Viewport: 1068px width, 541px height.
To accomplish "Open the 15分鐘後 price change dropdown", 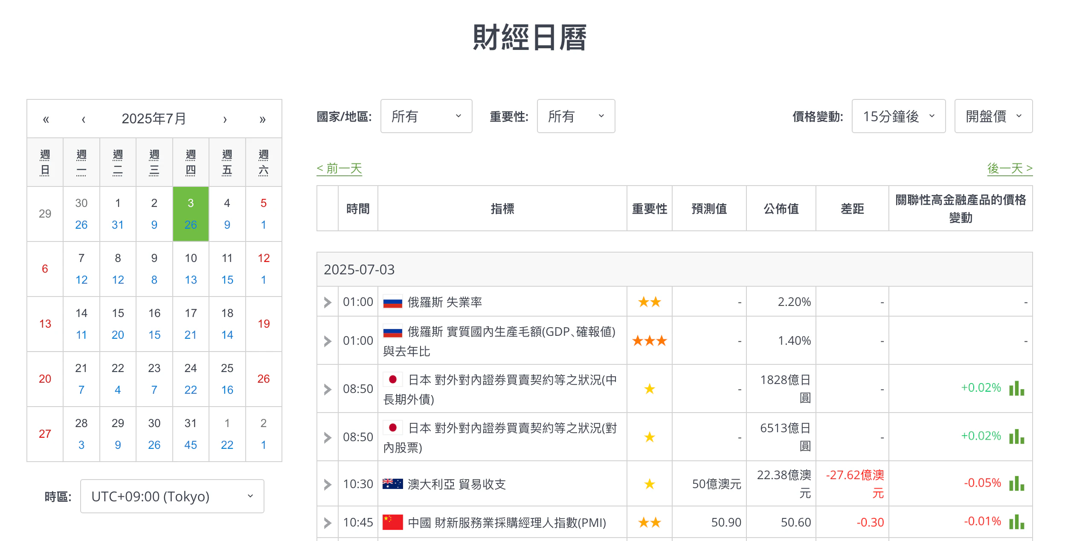I will pyautogui.click(x=898, y=116).
